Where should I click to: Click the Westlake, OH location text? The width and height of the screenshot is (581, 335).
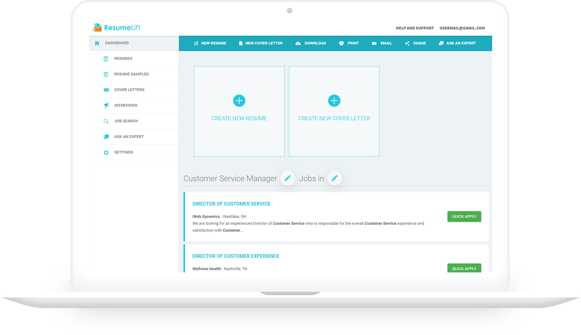235,217
